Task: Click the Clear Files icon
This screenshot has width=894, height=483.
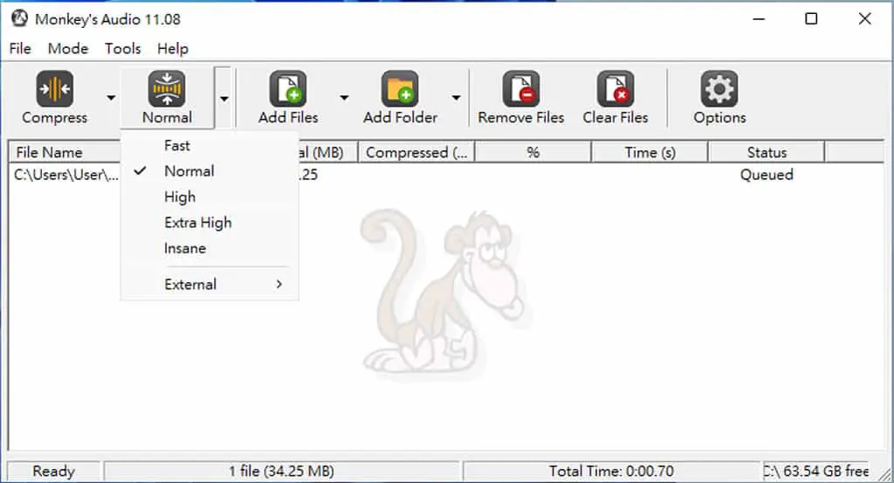Action: (615, 88)
